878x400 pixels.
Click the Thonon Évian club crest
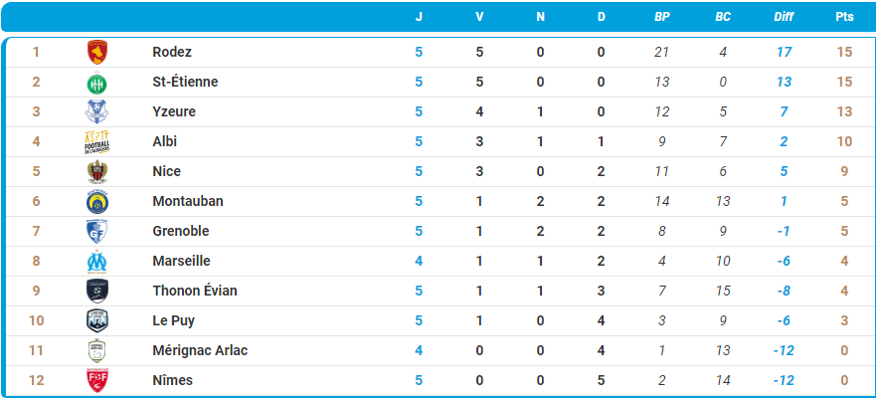point(96,291)
